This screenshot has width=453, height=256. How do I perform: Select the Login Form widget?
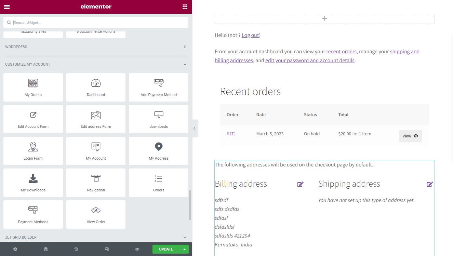pyautogui.click(x=33, y=151)
